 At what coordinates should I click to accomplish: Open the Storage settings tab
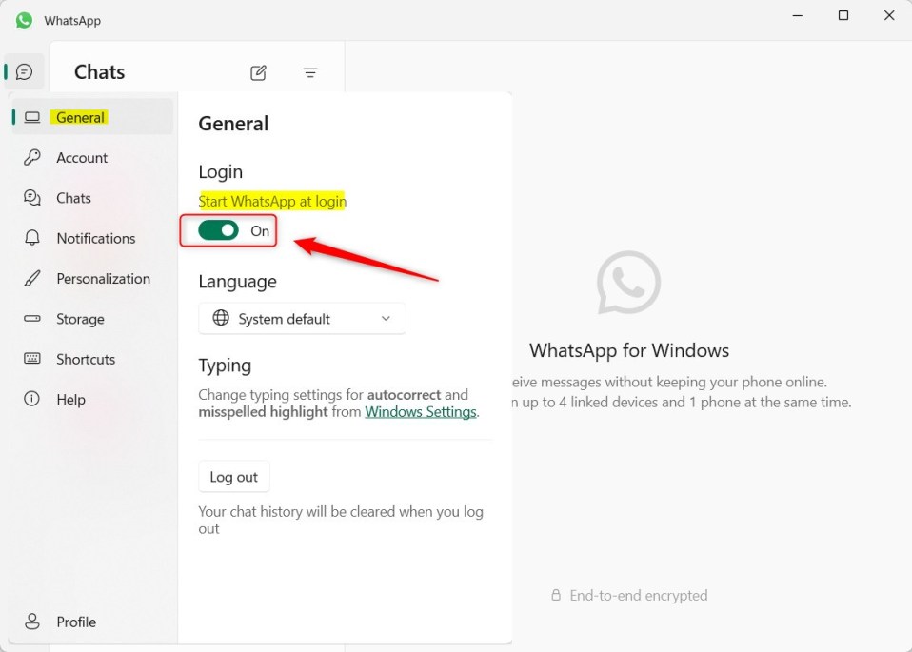(x=92, y=319)
